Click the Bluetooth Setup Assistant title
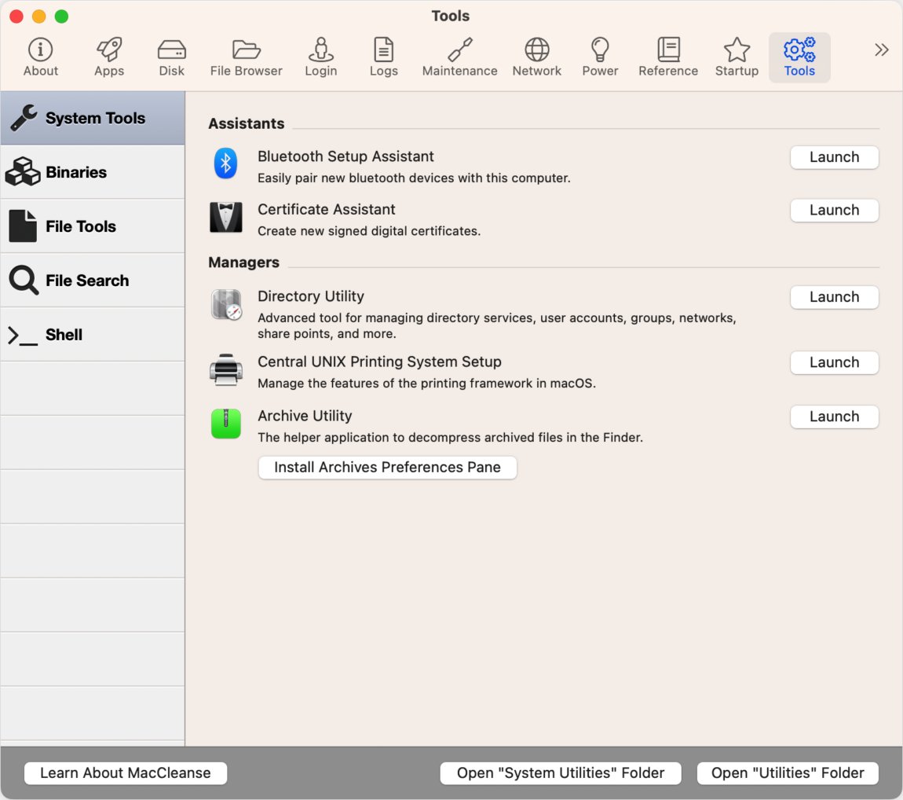The width and height of the screenshot is (903, 800). (345, 156)
